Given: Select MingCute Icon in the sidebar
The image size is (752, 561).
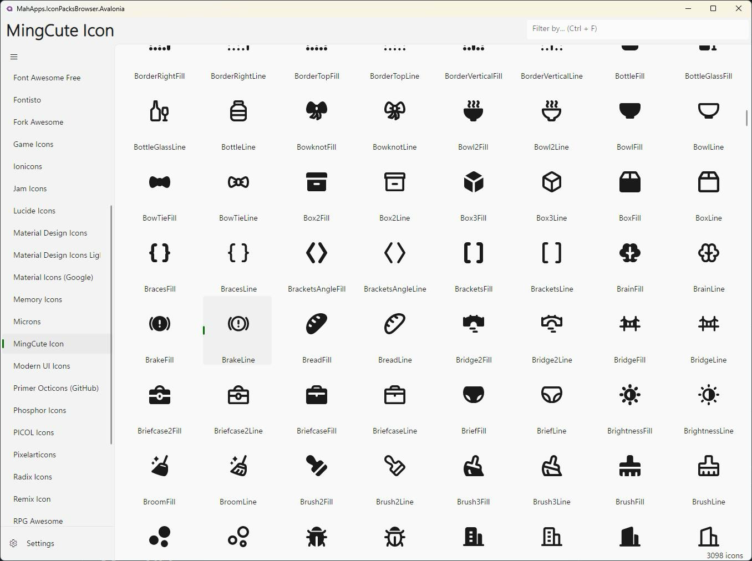Looking at the screenshot, I should (57, 344).
